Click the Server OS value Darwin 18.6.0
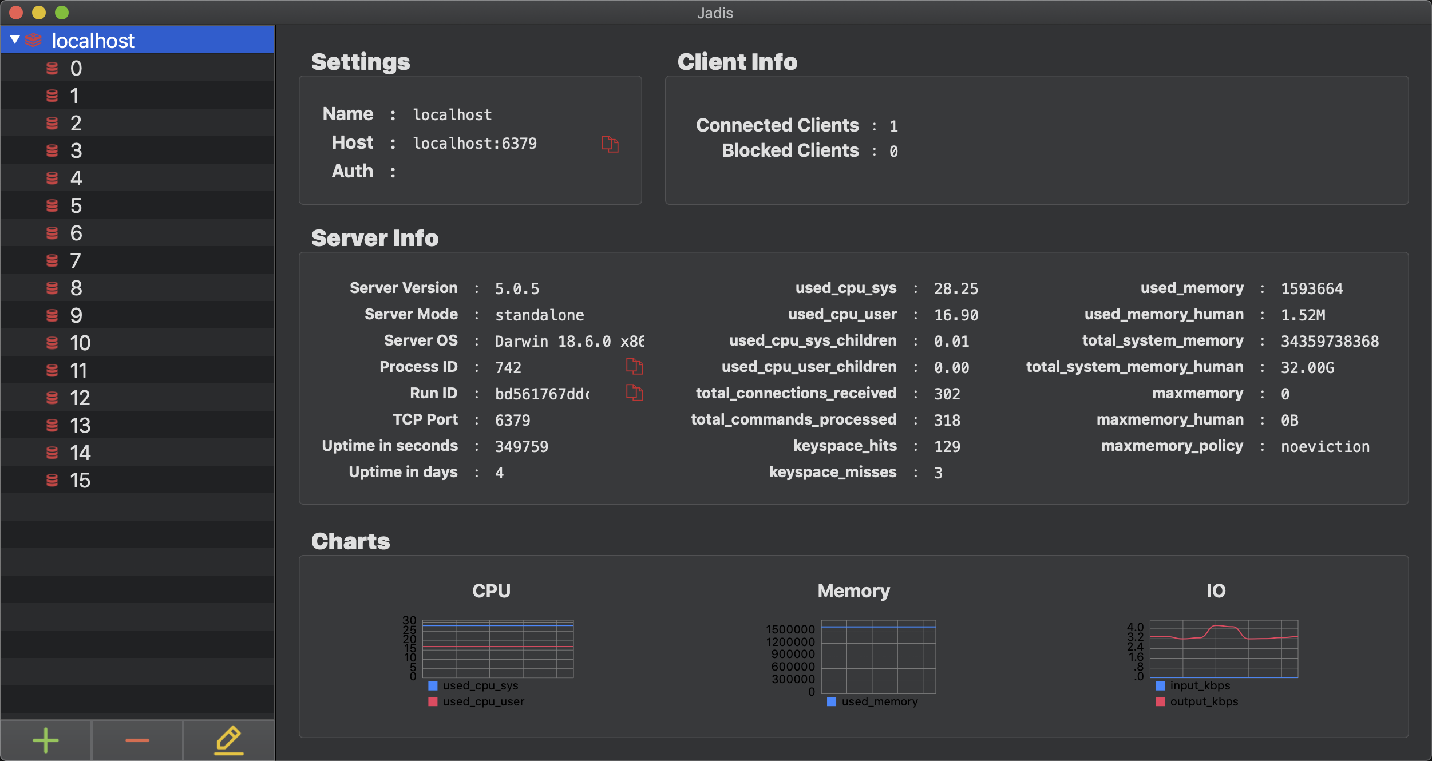This screenshot has width=1432, height=761. click(569, 341)
